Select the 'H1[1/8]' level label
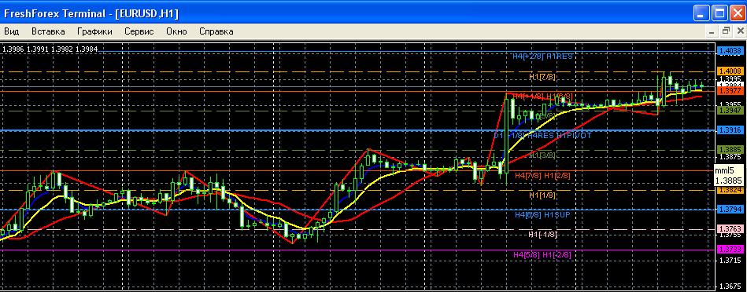The height and width of the screenshot is (292, 747). point(542,195)
